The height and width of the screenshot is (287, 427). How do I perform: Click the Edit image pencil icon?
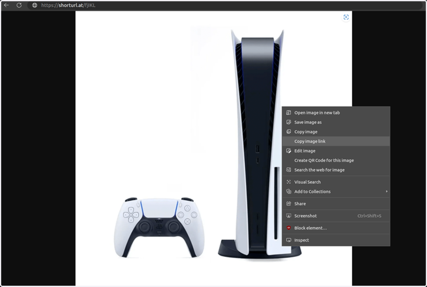[289, 151]
